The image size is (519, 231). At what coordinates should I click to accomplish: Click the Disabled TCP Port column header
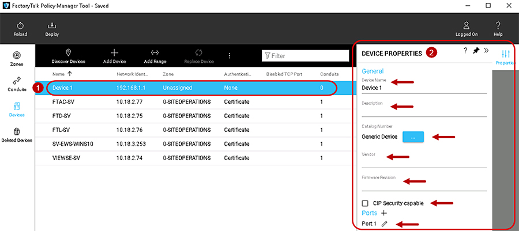coord(284,74)
